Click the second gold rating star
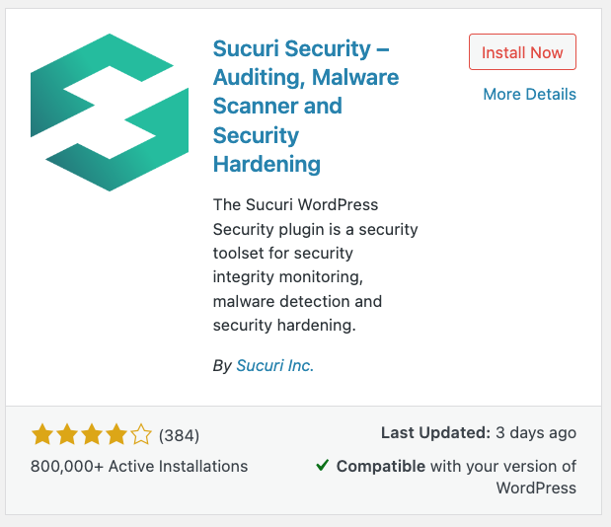 tap(67, 434)
